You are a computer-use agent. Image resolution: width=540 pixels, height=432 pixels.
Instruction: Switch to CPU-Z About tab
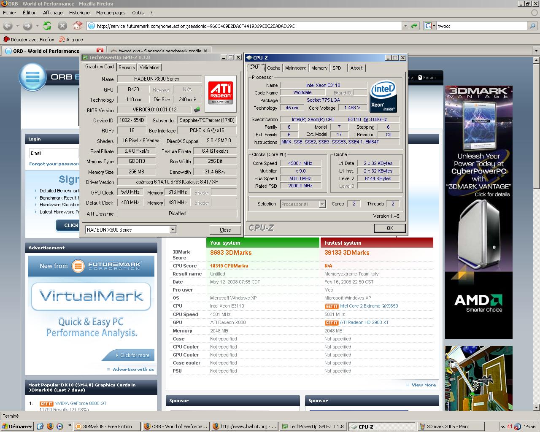coord(356,68)
